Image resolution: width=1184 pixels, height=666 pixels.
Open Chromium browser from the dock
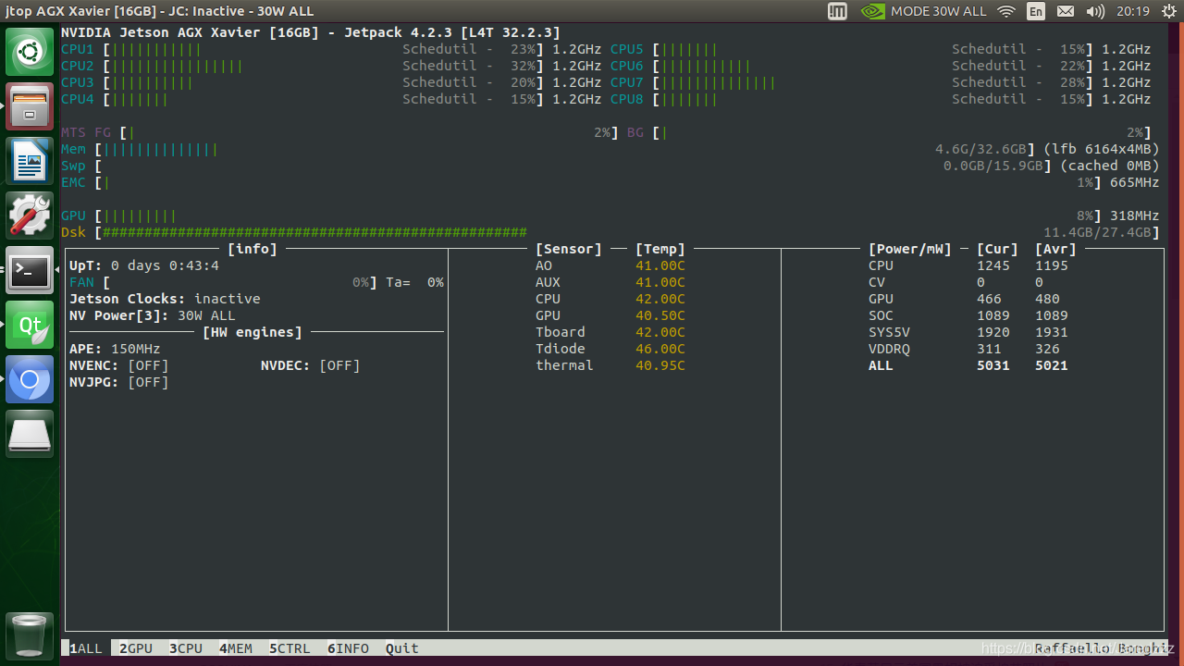pos(31,379)
